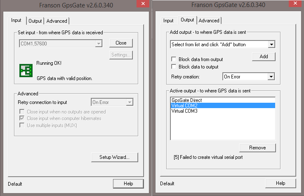Select Virtual COM3 in active outputs
The image size is (304, 196).
pyautogui.click(x=223, y=111)
